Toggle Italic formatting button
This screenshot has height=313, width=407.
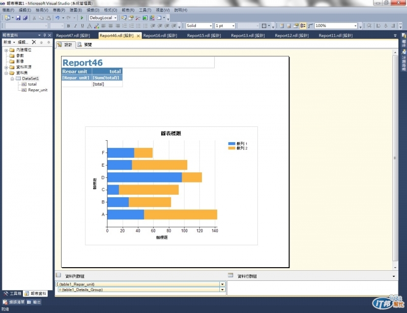click(x=75, y=26)
